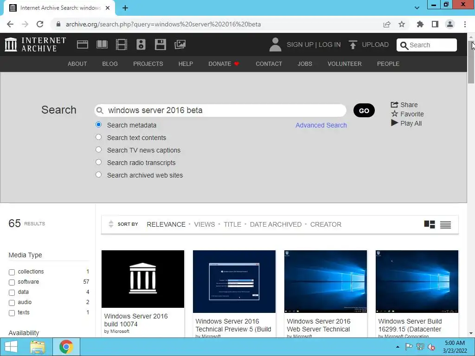Select the Search metadata radio button
475x356 pixels.
pos(98,124)
